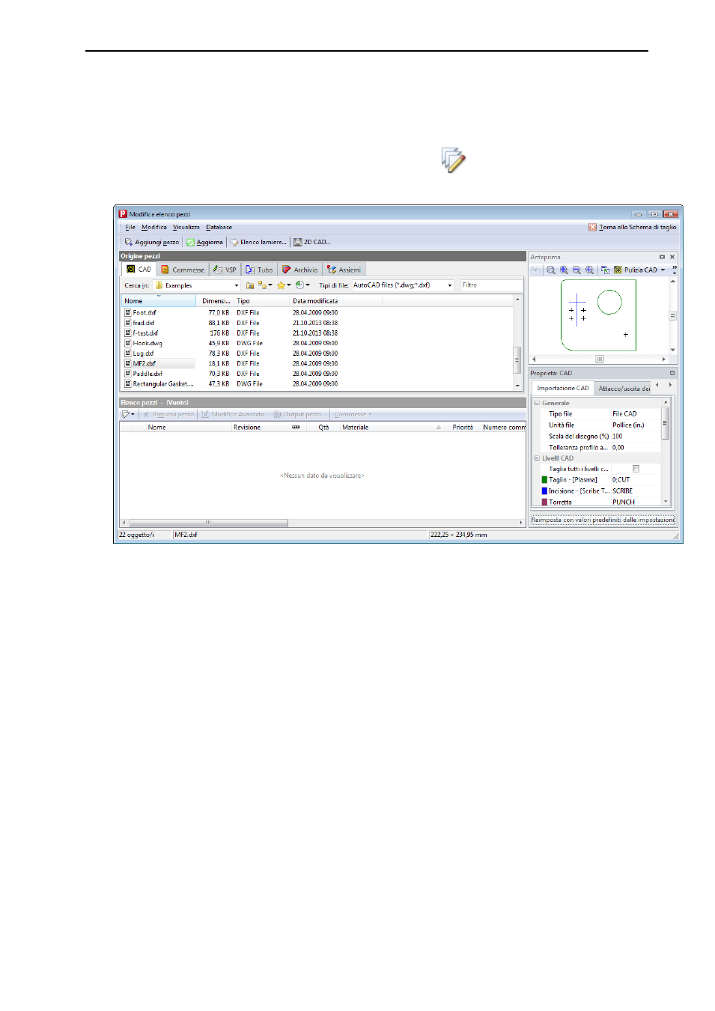
Task: Switch to the Tubo tab
Action: pyautogui.click(x=259, y=270)
